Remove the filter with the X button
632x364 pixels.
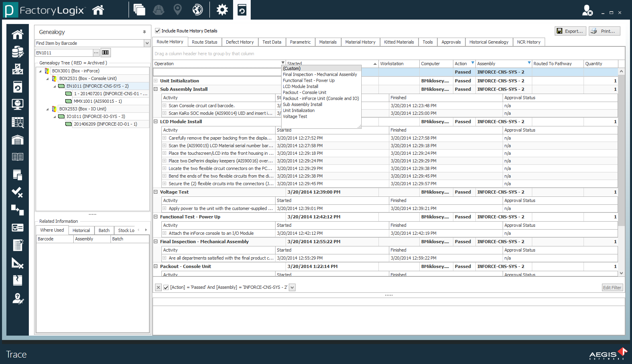(x=158, y=287)
